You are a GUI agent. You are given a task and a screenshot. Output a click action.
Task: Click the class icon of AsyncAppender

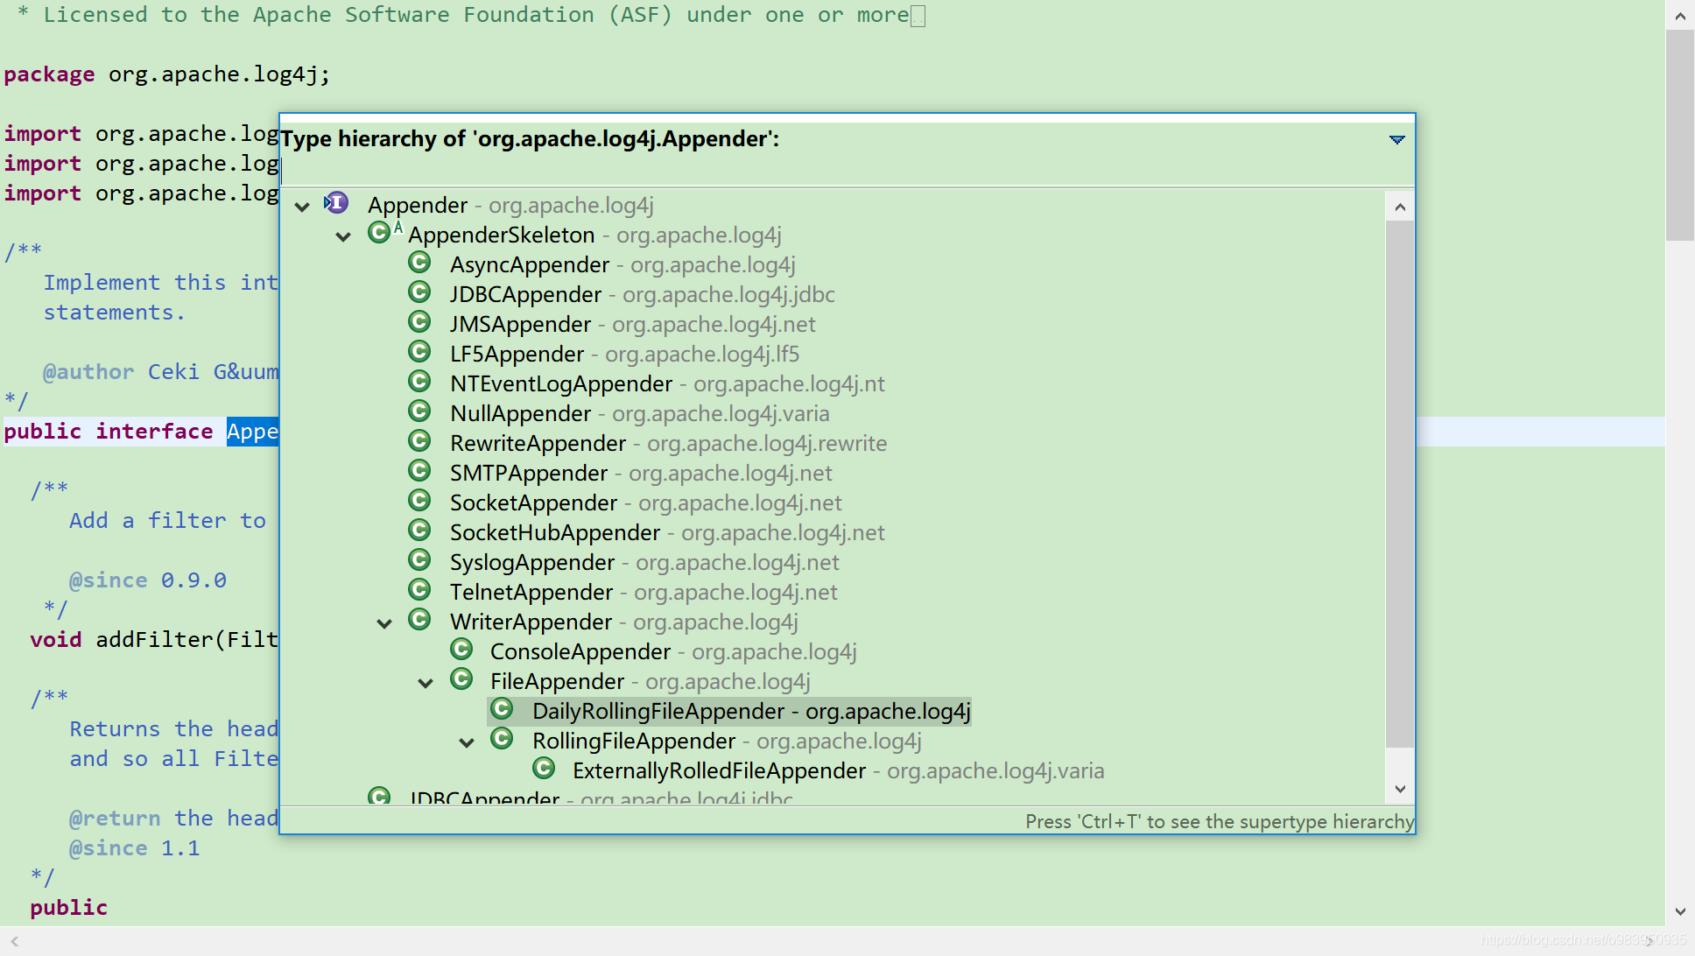420,263
